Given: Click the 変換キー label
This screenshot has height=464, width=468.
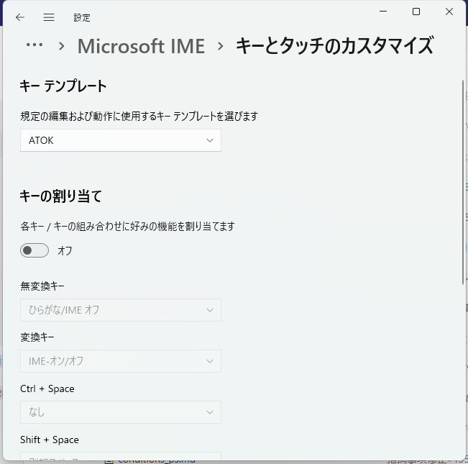Looking at the screenshot, I should click(37, 337).
